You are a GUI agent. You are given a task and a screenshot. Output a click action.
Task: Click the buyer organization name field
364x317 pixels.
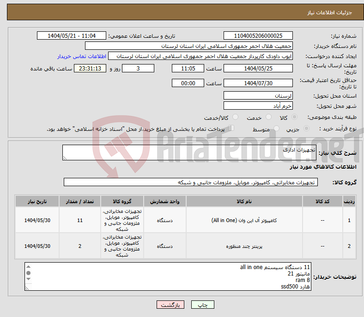pyautogui.click(x=189, y=46)
